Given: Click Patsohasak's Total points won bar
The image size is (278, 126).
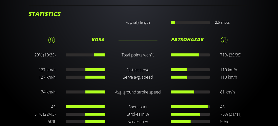Looking at the screenshot, I should tap(190, 55).
